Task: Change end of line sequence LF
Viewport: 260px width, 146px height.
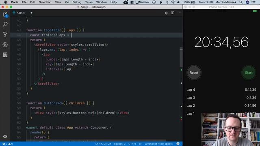Action: pos(140,144)
